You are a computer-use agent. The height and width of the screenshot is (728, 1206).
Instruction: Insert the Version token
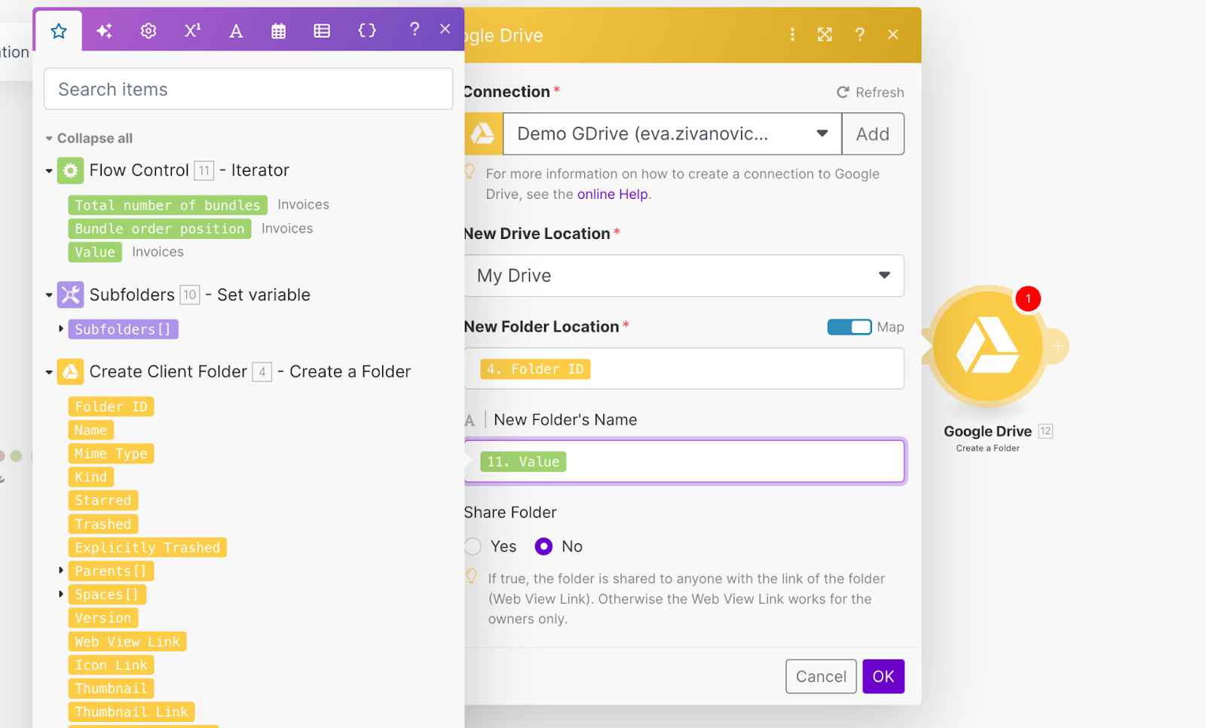click(x=103, y=618)
